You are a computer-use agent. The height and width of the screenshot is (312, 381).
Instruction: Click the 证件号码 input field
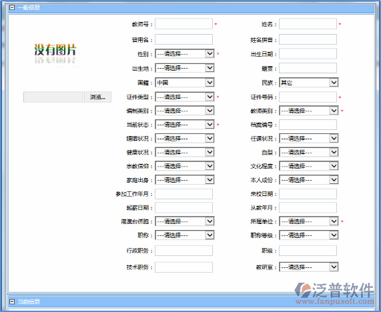click(308, 97)
